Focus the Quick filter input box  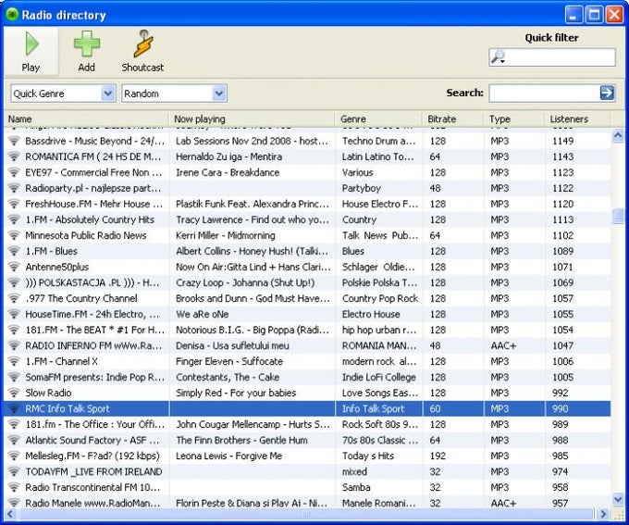(561, 57)
